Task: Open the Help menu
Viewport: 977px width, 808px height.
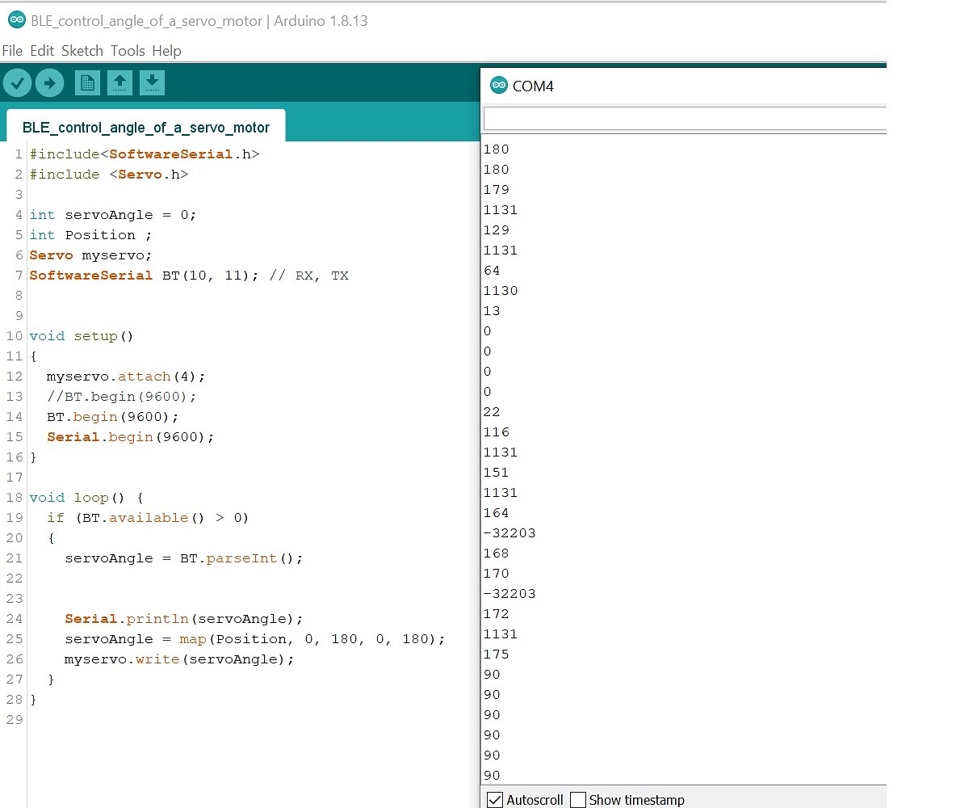Action: click(x=166, y=50)
